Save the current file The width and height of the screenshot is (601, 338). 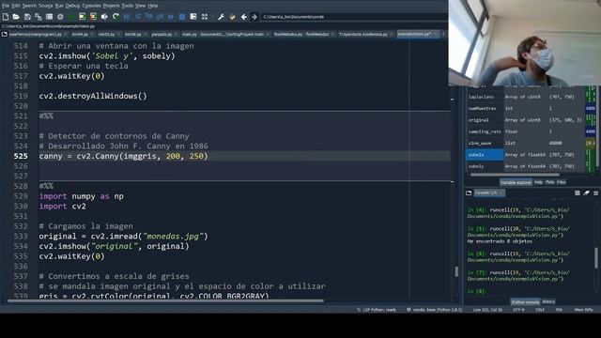point(27,17)
